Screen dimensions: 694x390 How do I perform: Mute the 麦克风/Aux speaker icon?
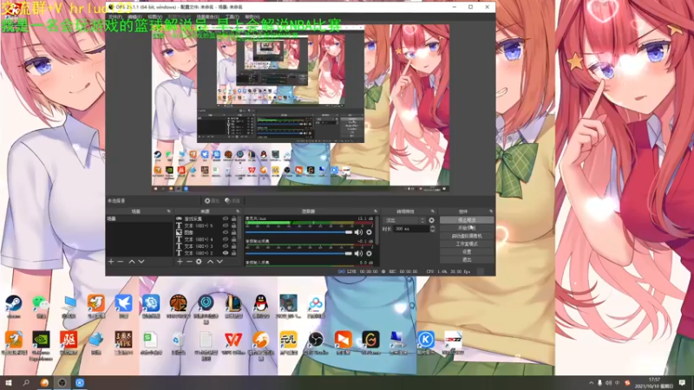coord(358,232)
